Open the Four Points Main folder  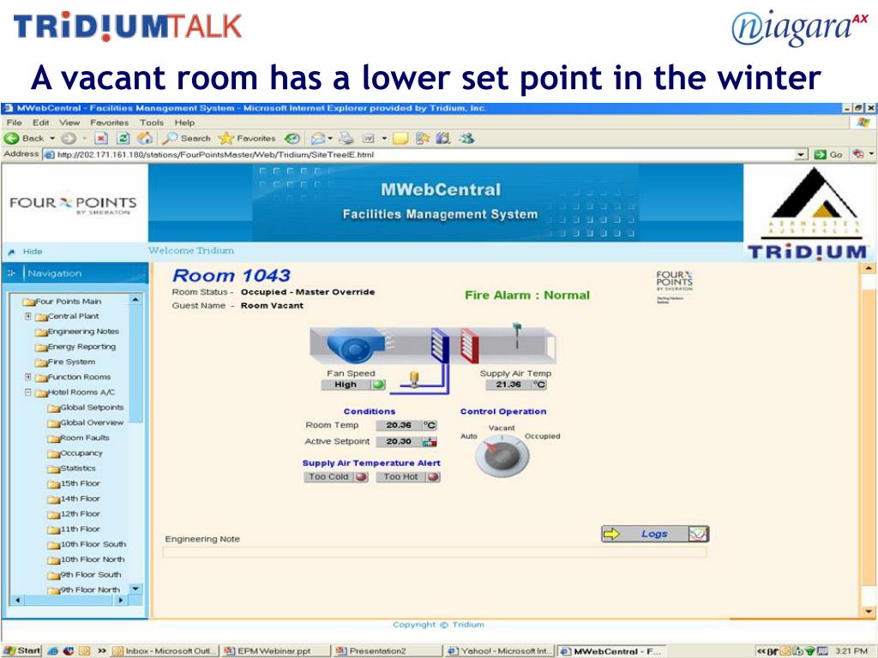pos(62,301)
